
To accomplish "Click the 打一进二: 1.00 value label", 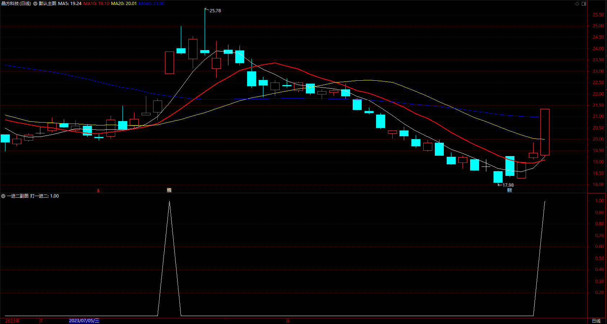I will pos(45,196).
